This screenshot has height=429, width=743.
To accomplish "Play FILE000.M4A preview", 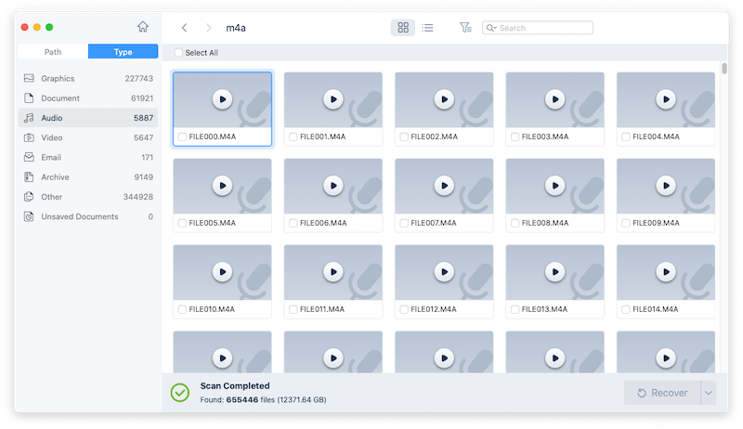I will pyautogui.click(x=222, y=99).
